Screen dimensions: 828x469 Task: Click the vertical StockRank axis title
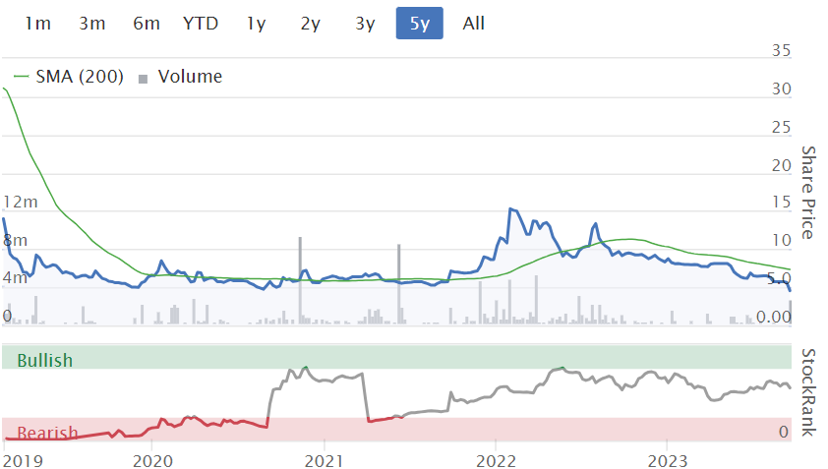808,391
